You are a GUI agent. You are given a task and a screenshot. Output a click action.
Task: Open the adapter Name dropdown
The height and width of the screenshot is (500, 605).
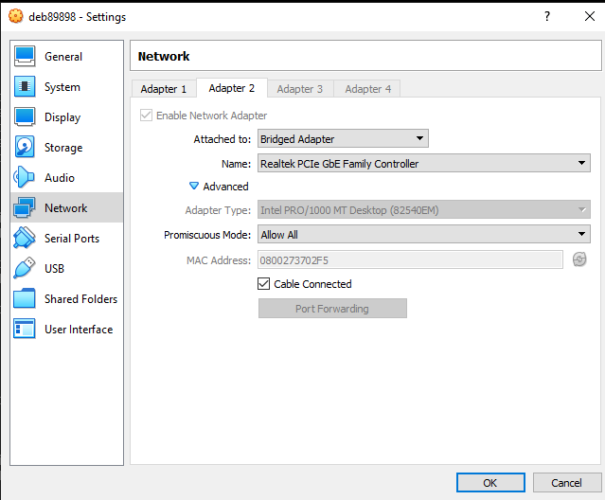424,163
